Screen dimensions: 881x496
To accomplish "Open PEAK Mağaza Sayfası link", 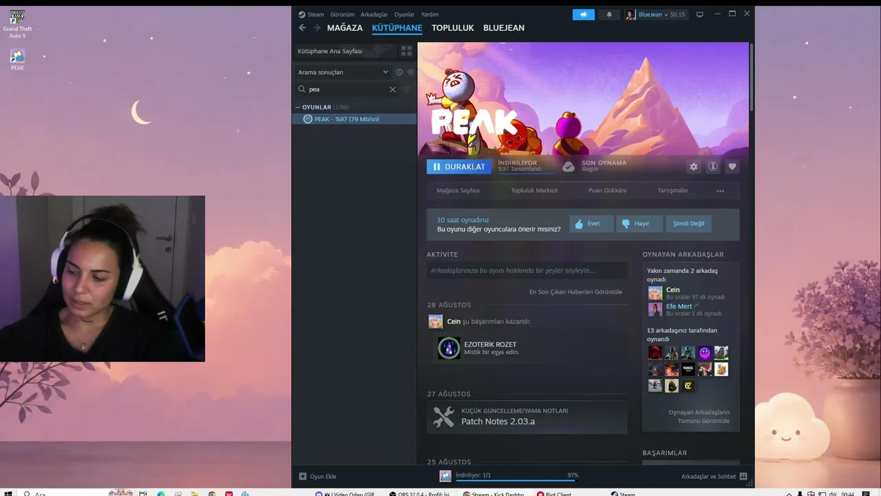I will [458, 191].
